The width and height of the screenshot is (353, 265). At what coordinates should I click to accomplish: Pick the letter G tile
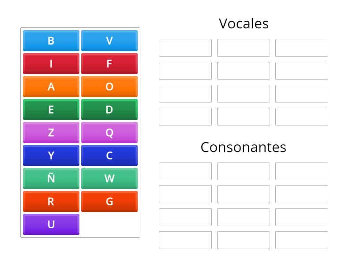coord(109,201)
